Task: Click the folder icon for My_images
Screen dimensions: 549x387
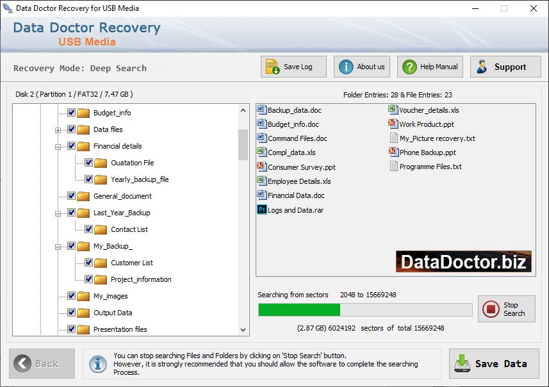Action: click(83, 296)
